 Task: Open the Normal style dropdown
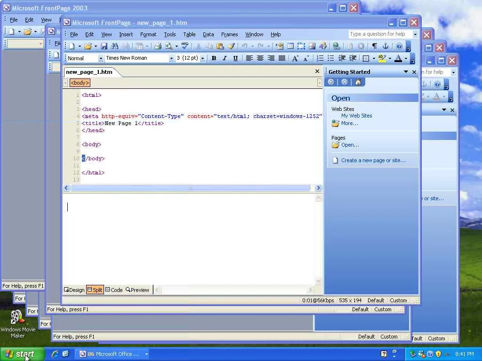coord(101,58)
